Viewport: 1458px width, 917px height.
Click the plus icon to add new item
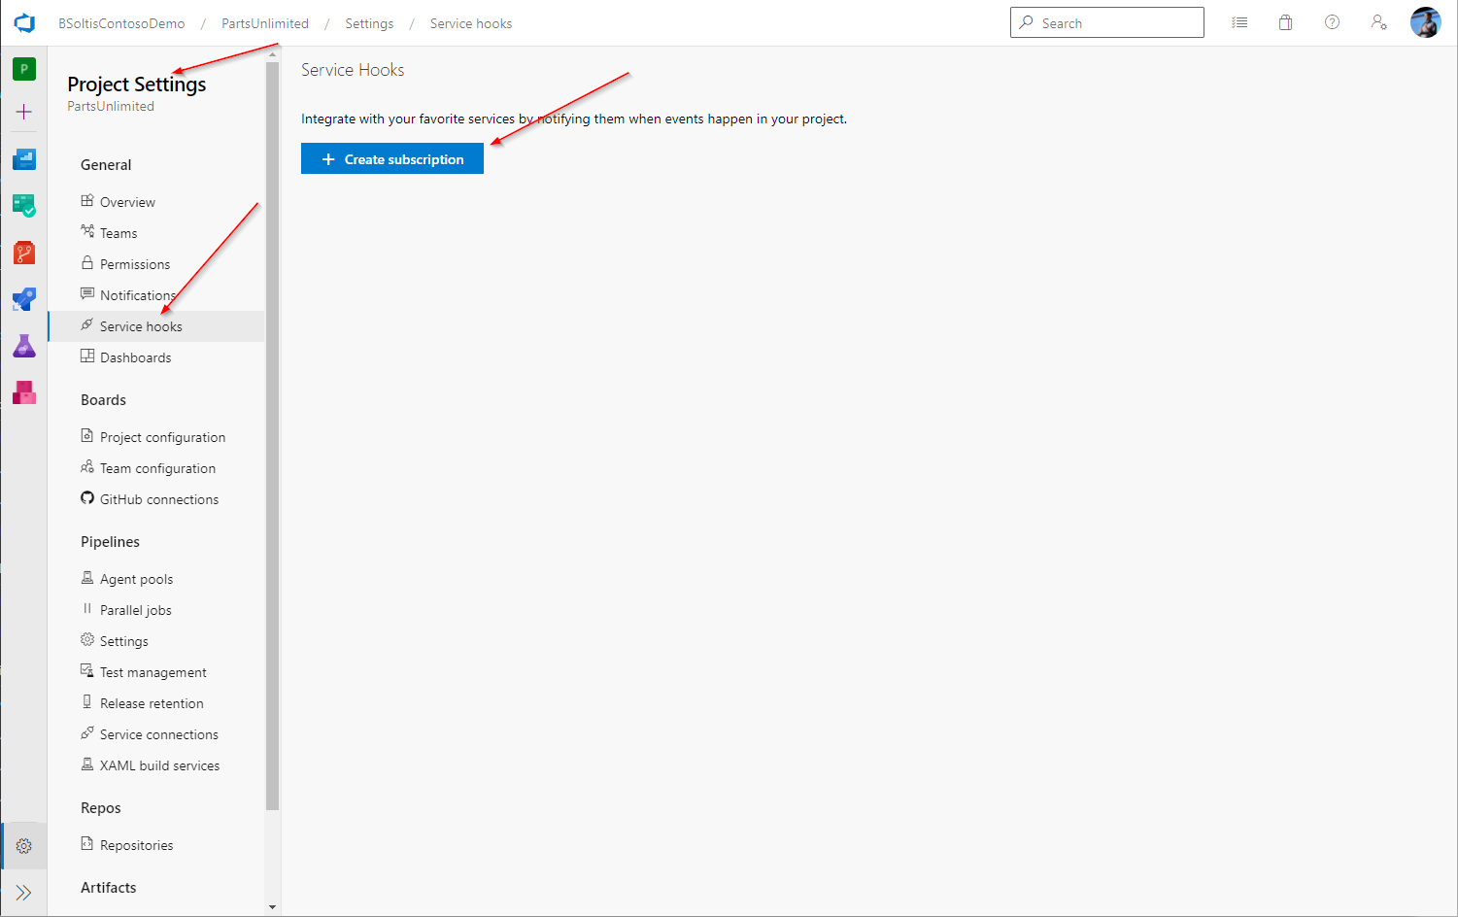click(x=24, y=112)
